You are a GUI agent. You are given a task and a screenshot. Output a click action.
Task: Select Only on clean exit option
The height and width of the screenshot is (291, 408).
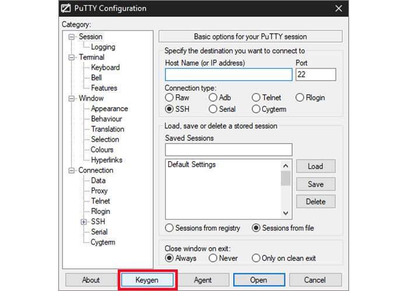pos(256,258)
